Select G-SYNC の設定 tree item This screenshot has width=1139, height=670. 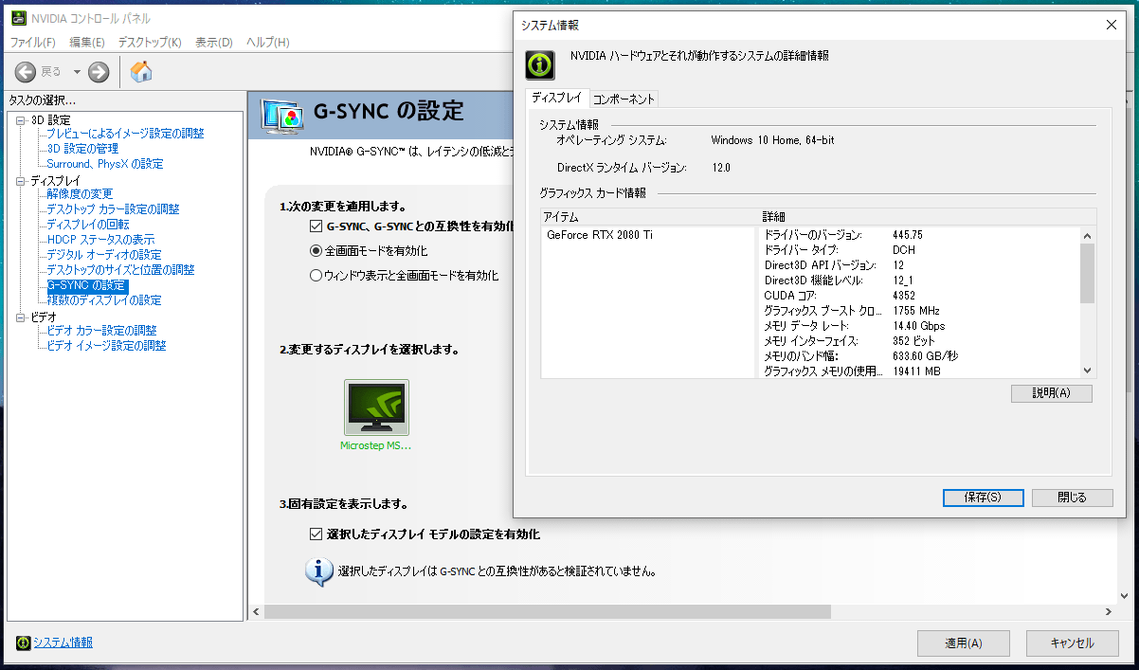click(86, 285)
